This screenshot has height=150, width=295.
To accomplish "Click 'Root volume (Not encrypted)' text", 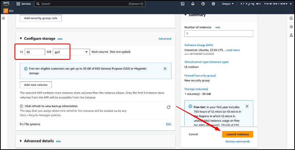I will click(111, 52).
